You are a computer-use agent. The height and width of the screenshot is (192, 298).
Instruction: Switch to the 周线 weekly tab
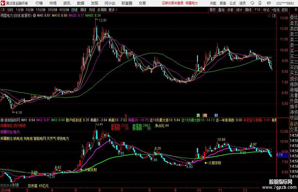click(83, 10)
